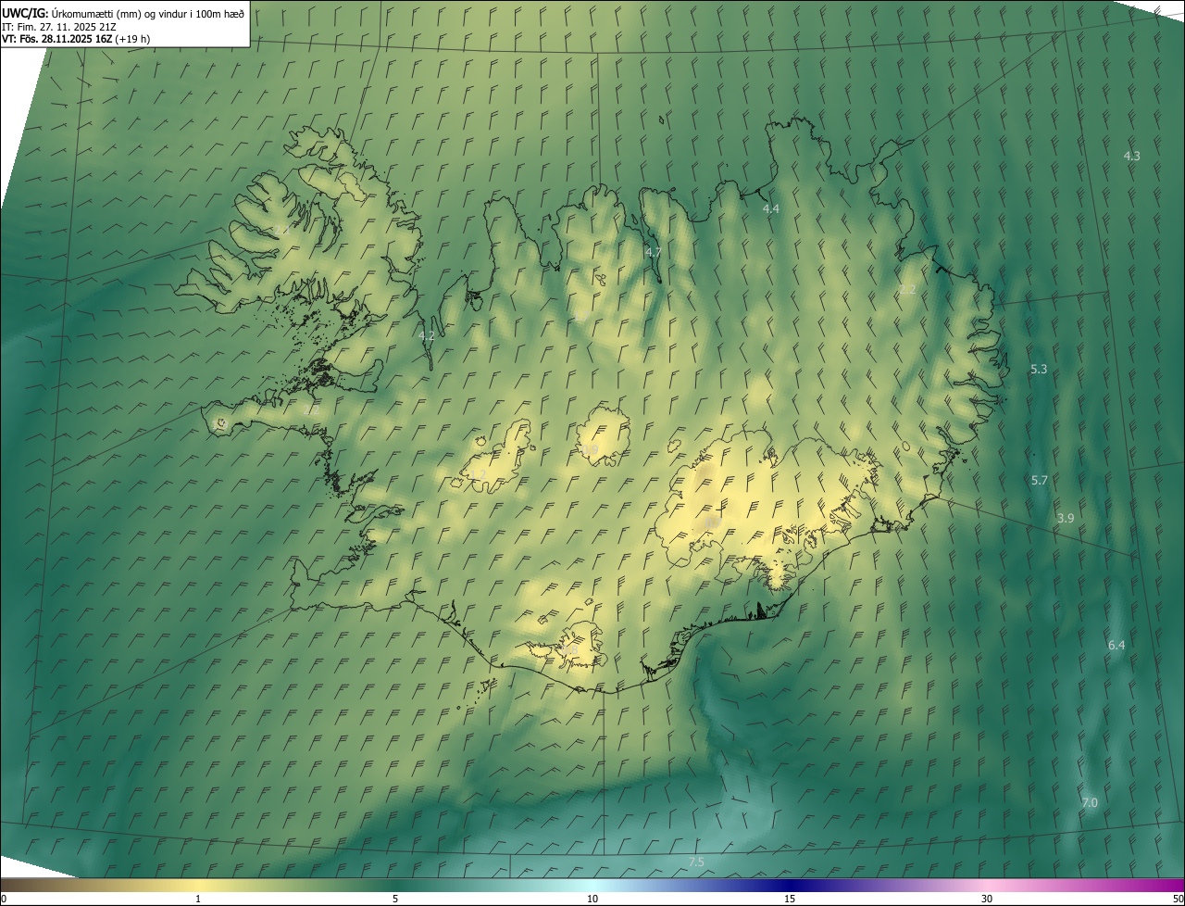This screenshot has width=1185, height=906.
Task: Select the 7.0 value label
Action: tap(1089, 802)
